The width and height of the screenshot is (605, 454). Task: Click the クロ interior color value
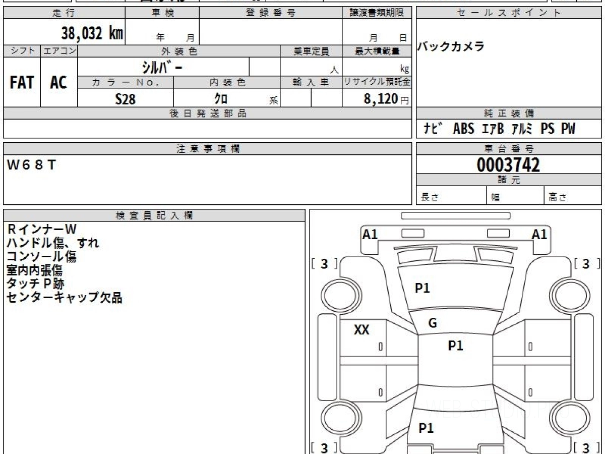(221, 99)
